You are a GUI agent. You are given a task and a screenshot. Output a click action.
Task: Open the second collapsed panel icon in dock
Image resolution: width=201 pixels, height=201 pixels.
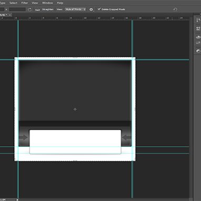click(198, 28)
